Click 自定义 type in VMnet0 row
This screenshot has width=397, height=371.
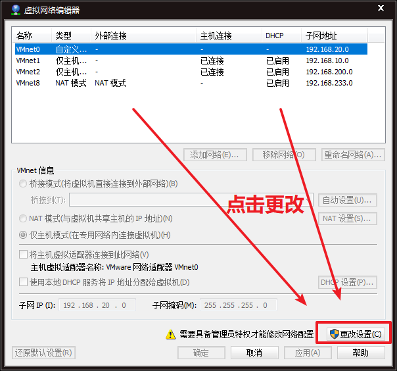71,49
